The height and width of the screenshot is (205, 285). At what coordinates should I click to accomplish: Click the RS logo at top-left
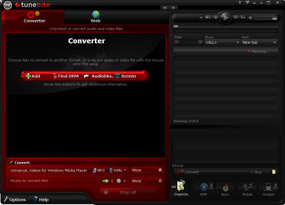[x=8, y=5]
